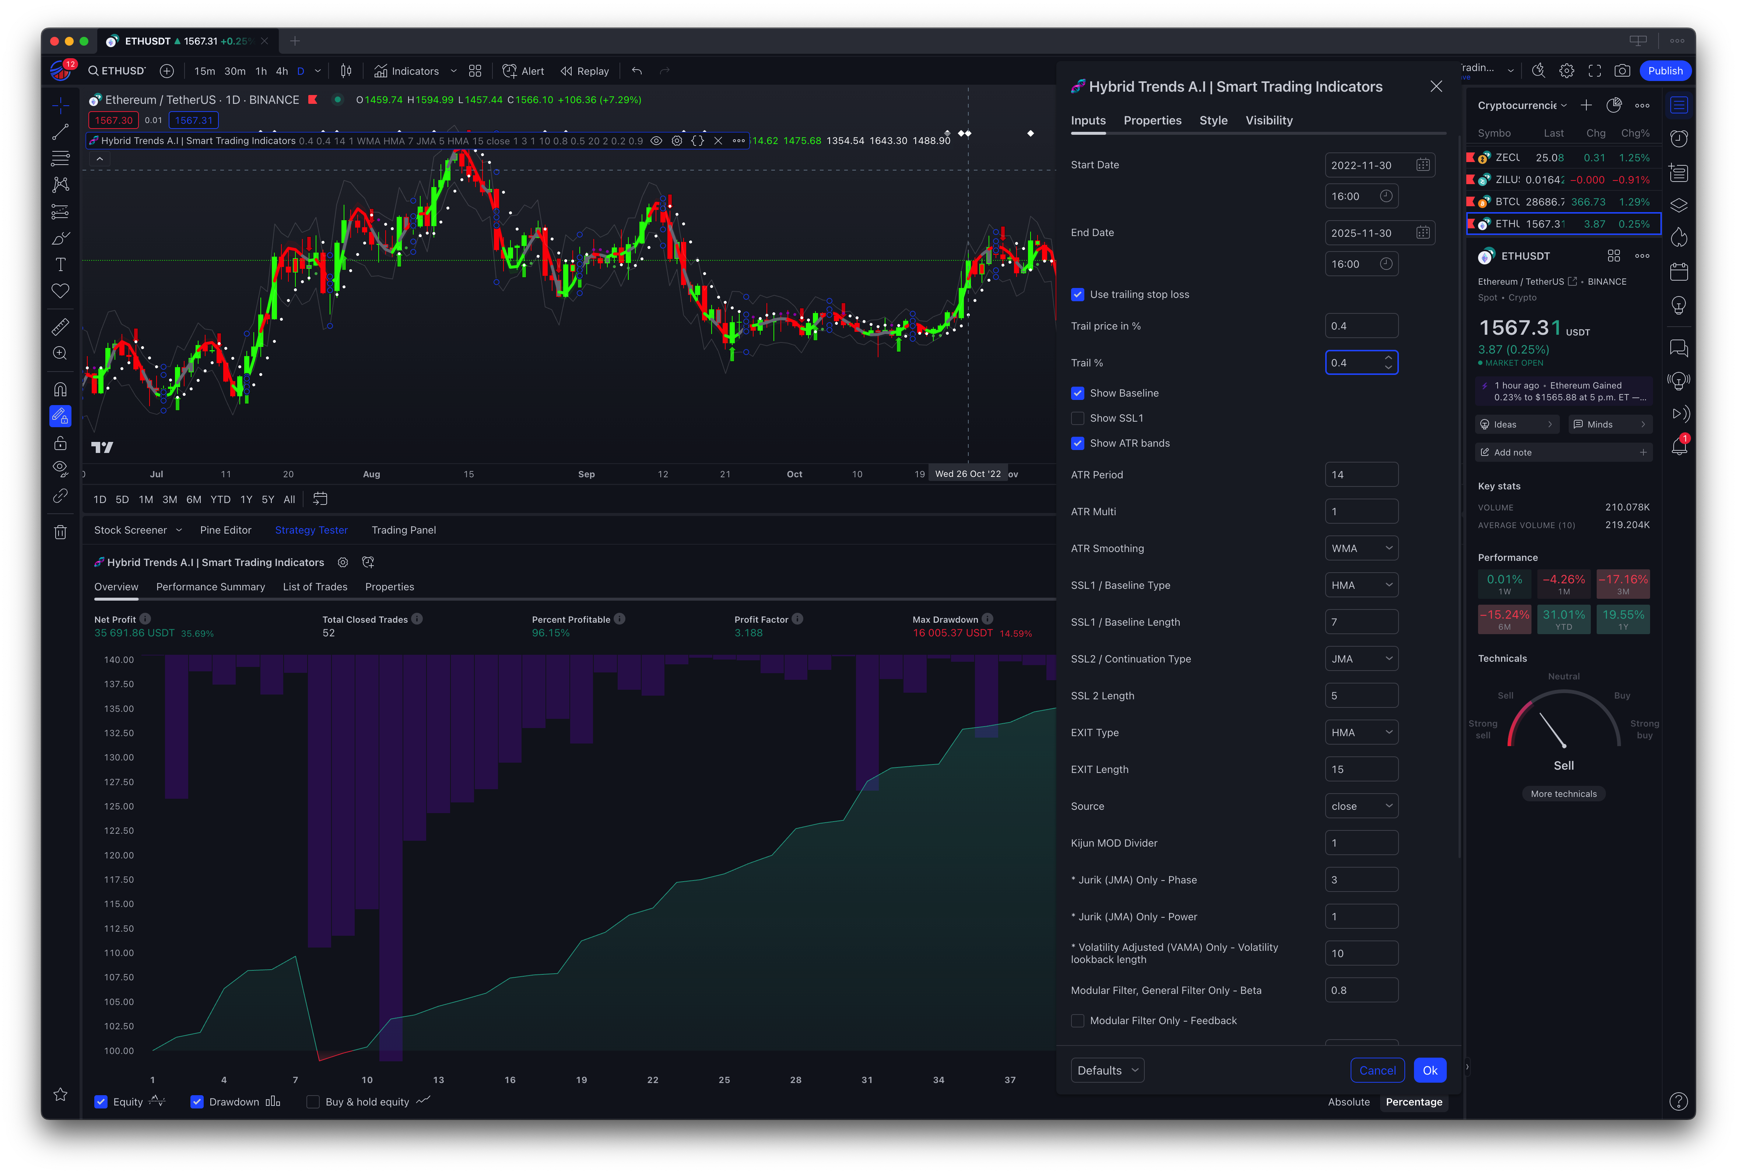Click the ATR Period input field
The image size is (1737, 1174).
(x=1361, y=475)
